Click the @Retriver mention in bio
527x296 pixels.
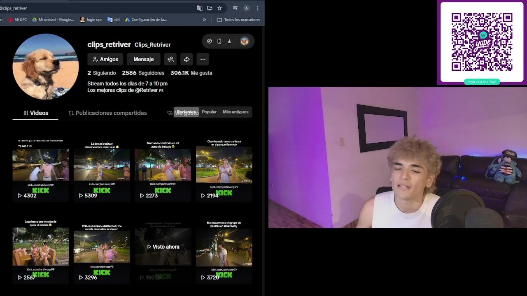[x=146, y=90]
